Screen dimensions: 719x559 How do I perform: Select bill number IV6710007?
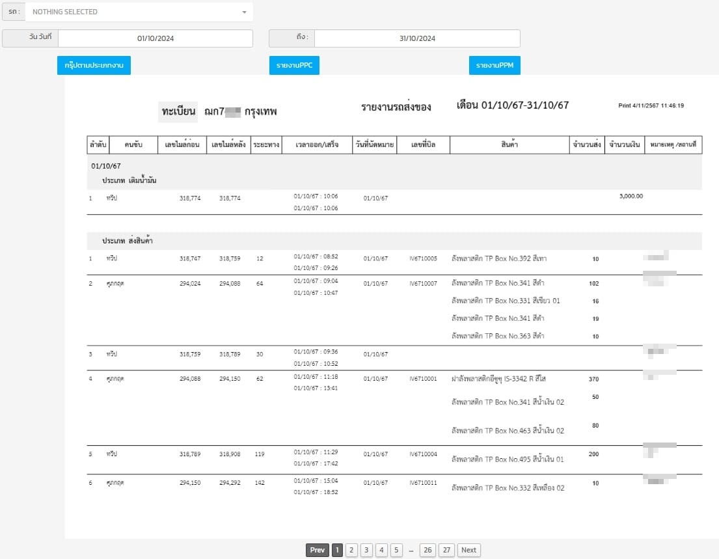click(x=423, y=284)
